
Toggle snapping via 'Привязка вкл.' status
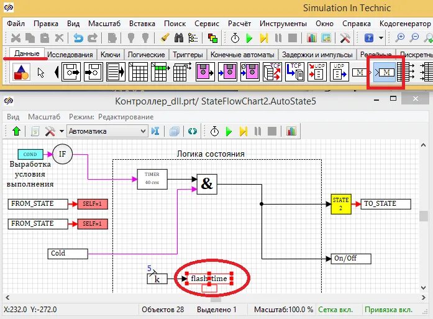tap(388, 310)
